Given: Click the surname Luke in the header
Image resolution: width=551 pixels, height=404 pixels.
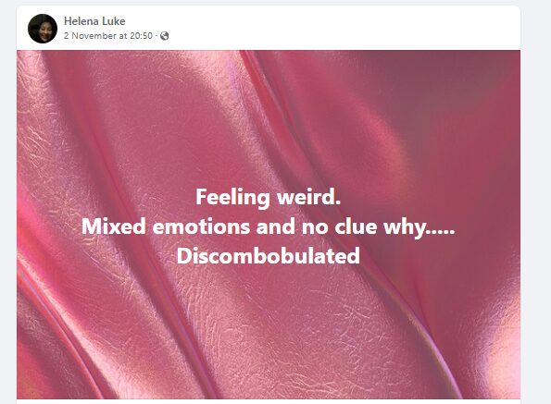Looking at the screenshot, I should tap(114, 21).
